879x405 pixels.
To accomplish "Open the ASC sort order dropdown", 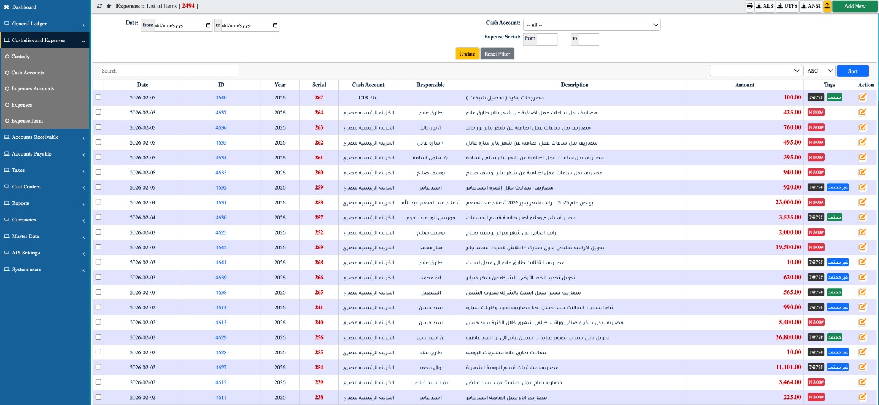I will [819, 71].
